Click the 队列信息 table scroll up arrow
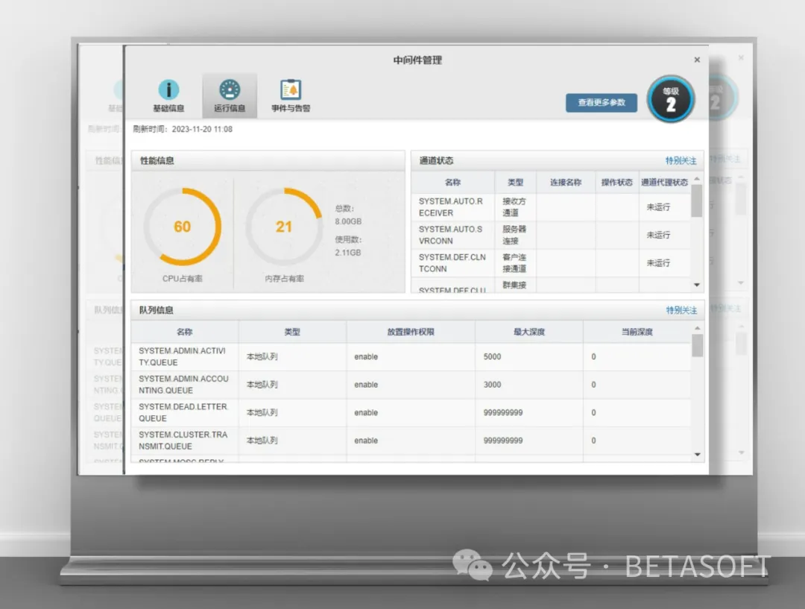 tap(697, 328)
